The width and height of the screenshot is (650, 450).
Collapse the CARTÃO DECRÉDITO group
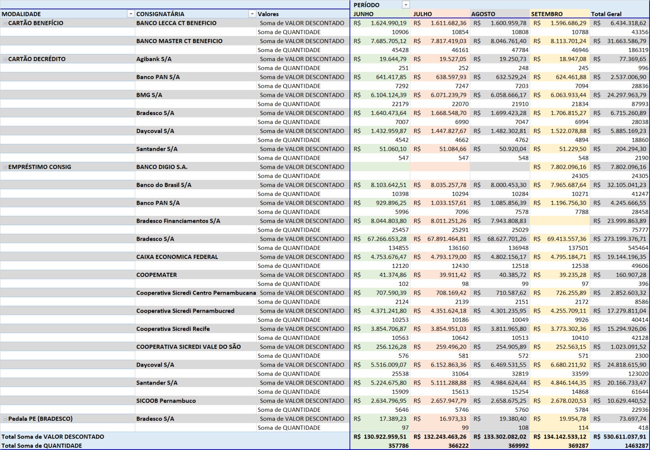pos(5,59)
